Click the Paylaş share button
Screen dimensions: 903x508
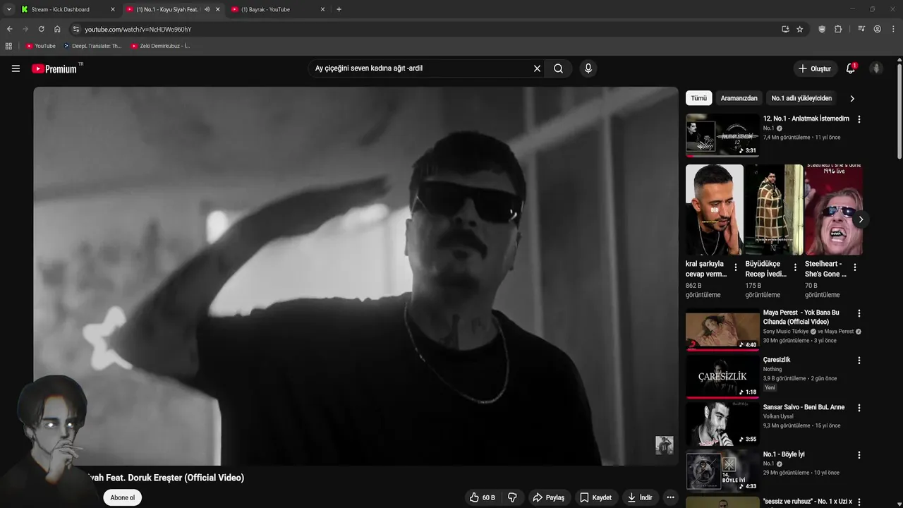548,497
